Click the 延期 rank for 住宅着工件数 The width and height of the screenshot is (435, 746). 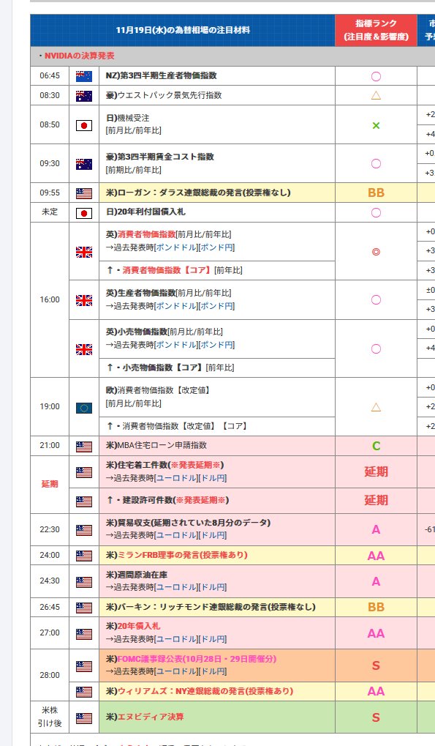pos(376,471)
